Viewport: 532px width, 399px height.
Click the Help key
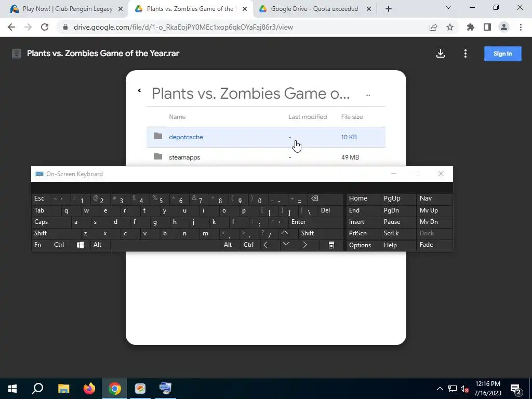coord(398,245)
